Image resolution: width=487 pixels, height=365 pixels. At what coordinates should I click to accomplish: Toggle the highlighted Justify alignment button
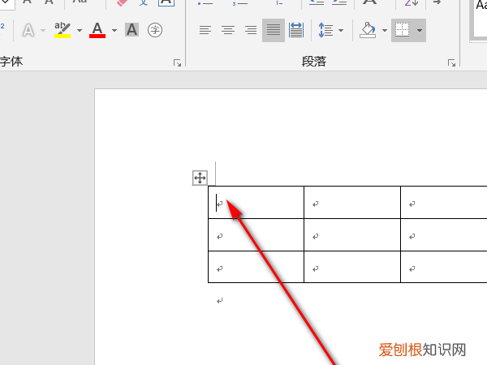click(274, 30)
